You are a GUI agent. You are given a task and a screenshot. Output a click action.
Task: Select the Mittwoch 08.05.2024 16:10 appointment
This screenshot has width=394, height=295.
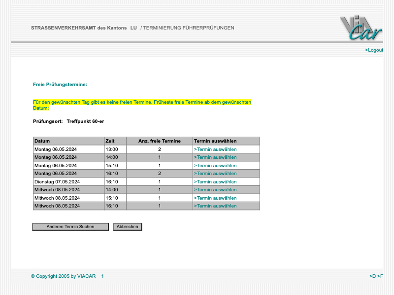point(215,206)
